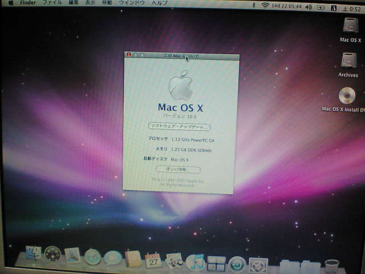This screenshot has width=365, height=274.
Task: Open the AirPort Wi-Fi status menu
Action: tap(265, 6)
